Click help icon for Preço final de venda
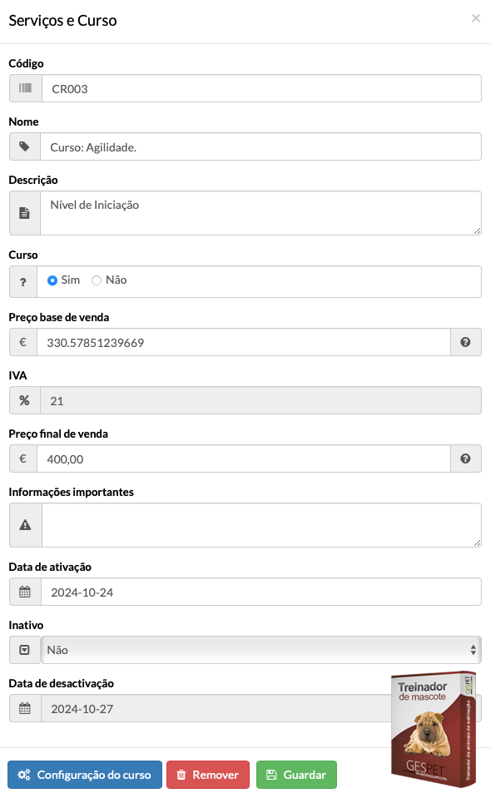This screenshot has height=798, width=491. [465, 458]
